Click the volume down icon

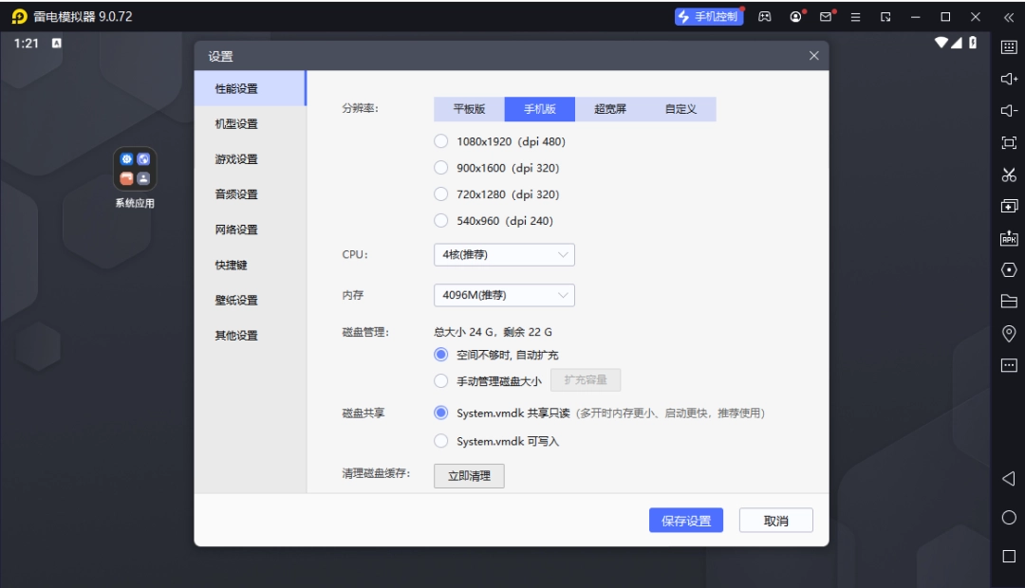1009,110
